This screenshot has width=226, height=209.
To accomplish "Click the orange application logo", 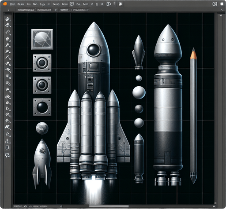I will point(5,4).
